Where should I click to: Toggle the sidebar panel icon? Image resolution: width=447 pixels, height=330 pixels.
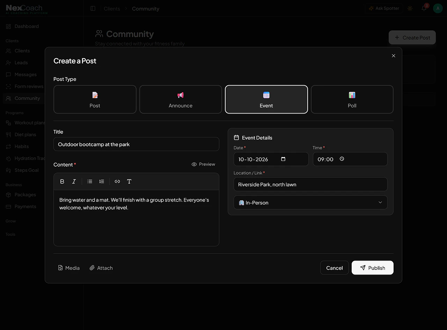coord(93,8)
